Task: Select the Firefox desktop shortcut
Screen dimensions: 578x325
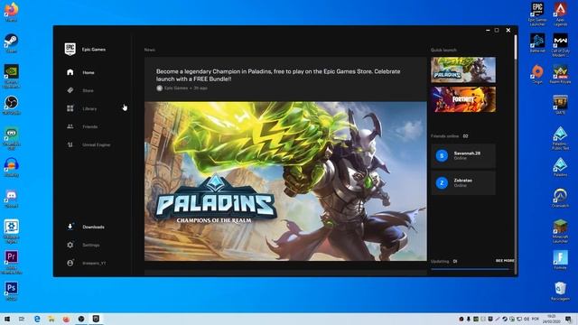Action: (12, 12)
